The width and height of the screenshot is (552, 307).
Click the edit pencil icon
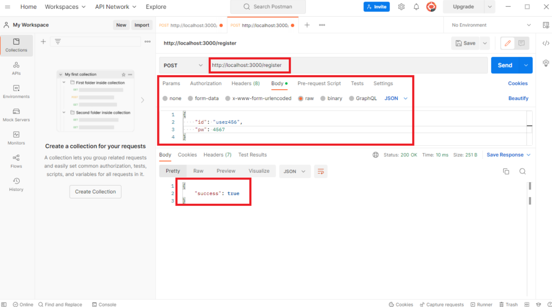point(508,43)
